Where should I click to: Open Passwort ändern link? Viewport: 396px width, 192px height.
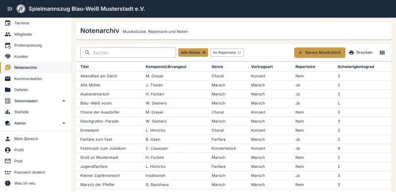coord(36,172)
